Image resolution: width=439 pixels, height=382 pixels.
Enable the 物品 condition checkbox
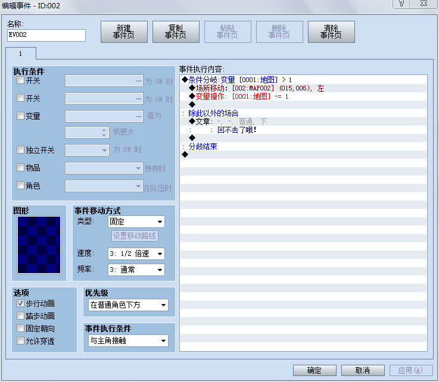click(20, 168)
